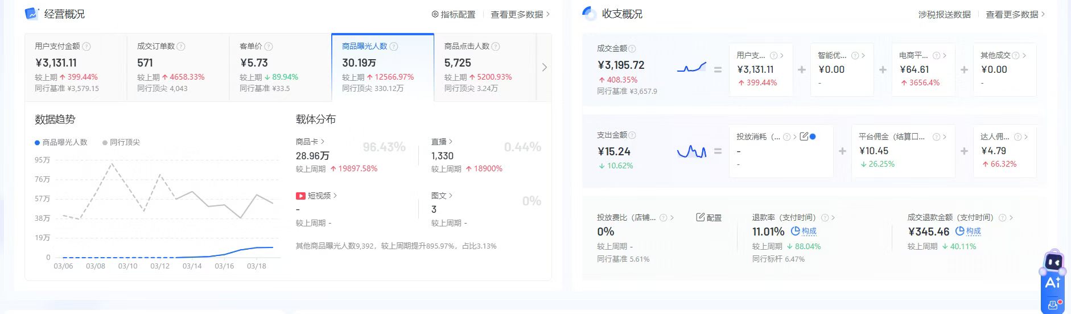Screen dimensions: 1071x314
Task: Click the 96.43% share for 商品卡
Action: coord(384,147)
